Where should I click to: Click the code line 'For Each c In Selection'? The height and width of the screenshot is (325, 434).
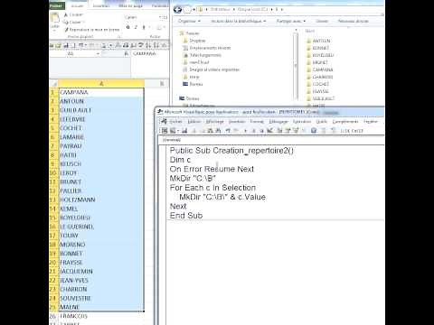coord(212,188)
